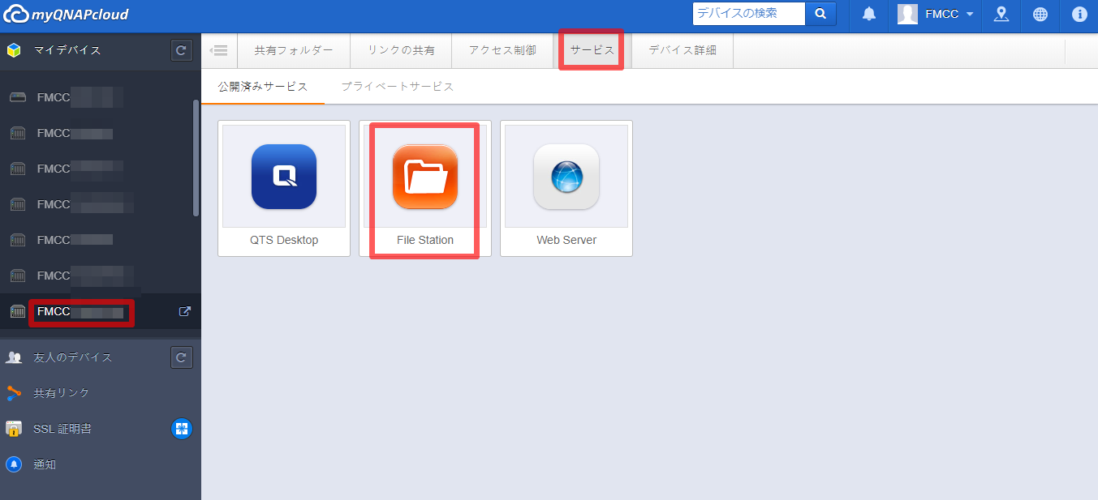Open the device location map icon
This screenshot has width=1098, height=500.
coord(1001,15)
